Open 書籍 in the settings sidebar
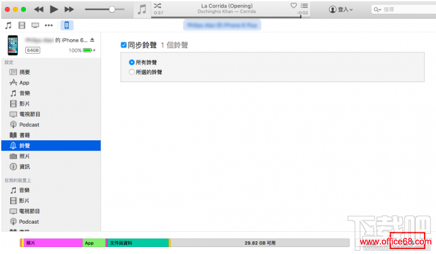This screenshot has width=436, height=254. click(x=51, y=135)
